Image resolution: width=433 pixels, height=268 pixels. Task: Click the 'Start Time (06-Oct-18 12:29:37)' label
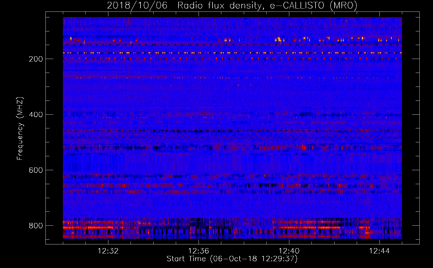click(232, 259)
